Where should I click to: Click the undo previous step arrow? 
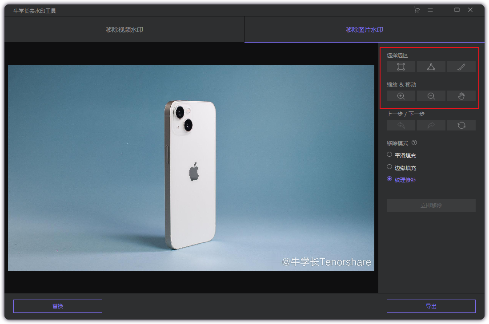coord(401,126)
